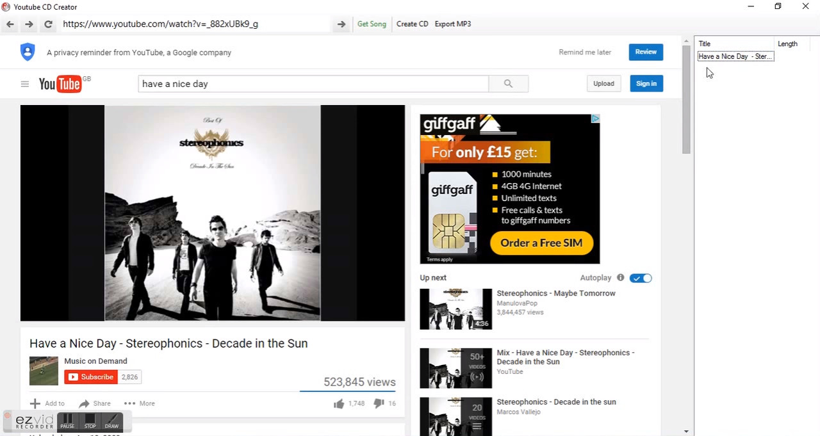Click the Up next label
This screenshot has height=436, width=820.
[x=433, y=278]
